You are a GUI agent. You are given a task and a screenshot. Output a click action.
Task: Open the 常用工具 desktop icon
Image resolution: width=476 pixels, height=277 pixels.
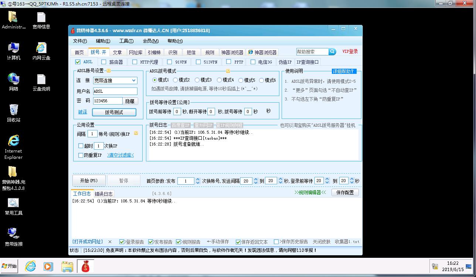[x=14, y=203]
